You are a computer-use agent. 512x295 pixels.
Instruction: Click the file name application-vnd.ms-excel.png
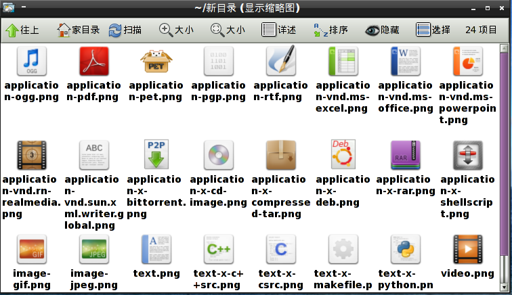click(343, 97)
